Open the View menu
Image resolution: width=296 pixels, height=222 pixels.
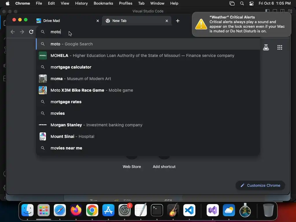(65, 3)
